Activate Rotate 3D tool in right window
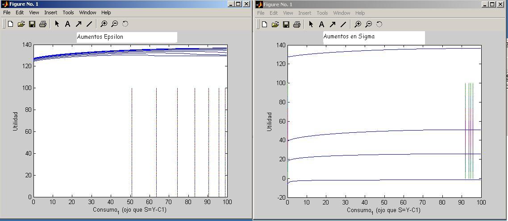This screenshot has height=221, width=508. (x=379, y=25)
